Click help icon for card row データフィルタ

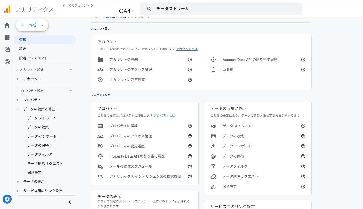coord(303,166)
